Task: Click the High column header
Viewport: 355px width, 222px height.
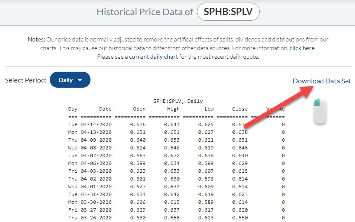Action: 173,109
